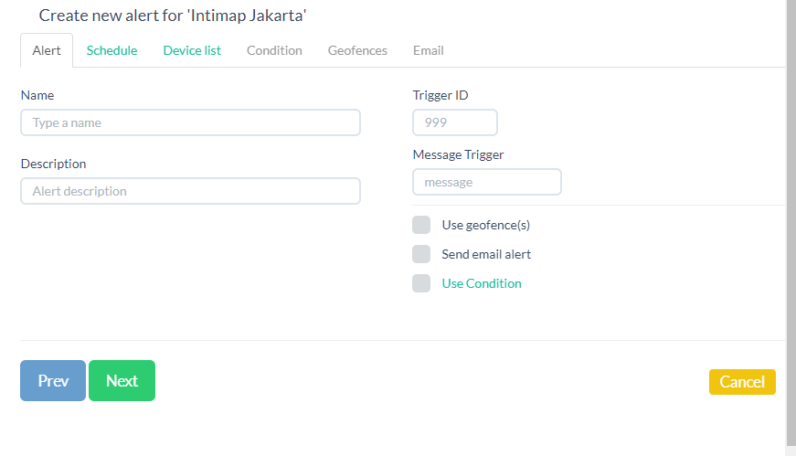
Task: Focus the Alert description field
Action: [x=190, y=191]
